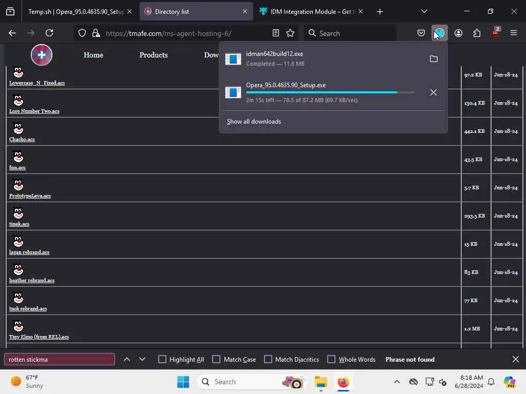Close the Directory list tab

point(245,11)
